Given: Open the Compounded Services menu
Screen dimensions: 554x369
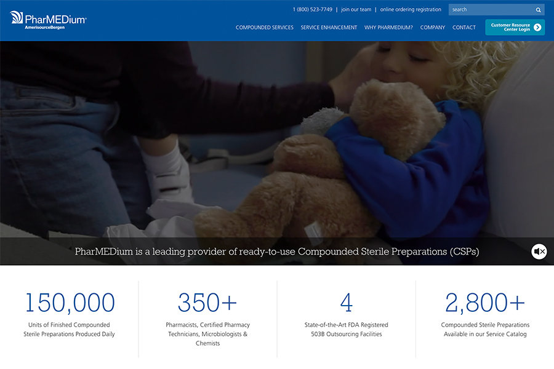Looking at the screenshot, I should [x=264, y=28].
